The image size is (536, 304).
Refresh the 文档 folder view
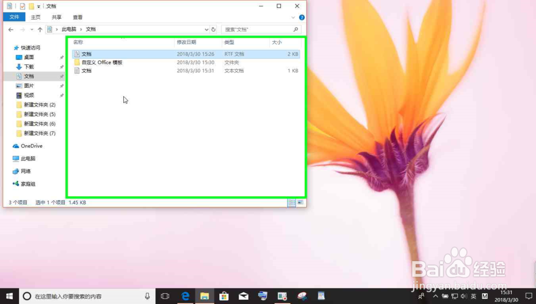pos(213,29)
